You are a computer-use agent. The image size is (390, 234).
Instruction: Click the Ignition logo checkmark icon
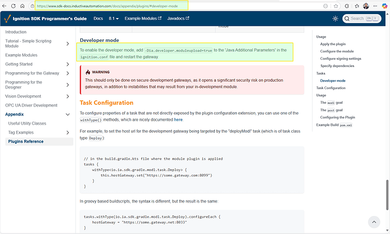click(x=7, y=19)
